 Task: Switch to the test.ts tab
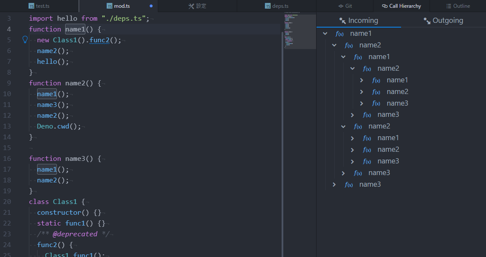click(x=39, y=6)
